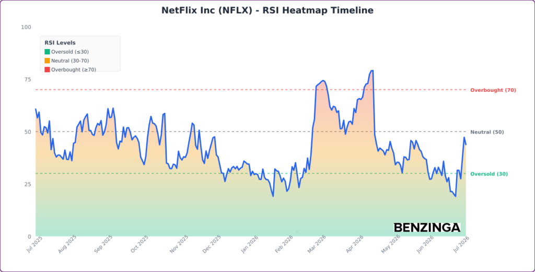Click the 50 y-axis value

click(x=27, y=132)
